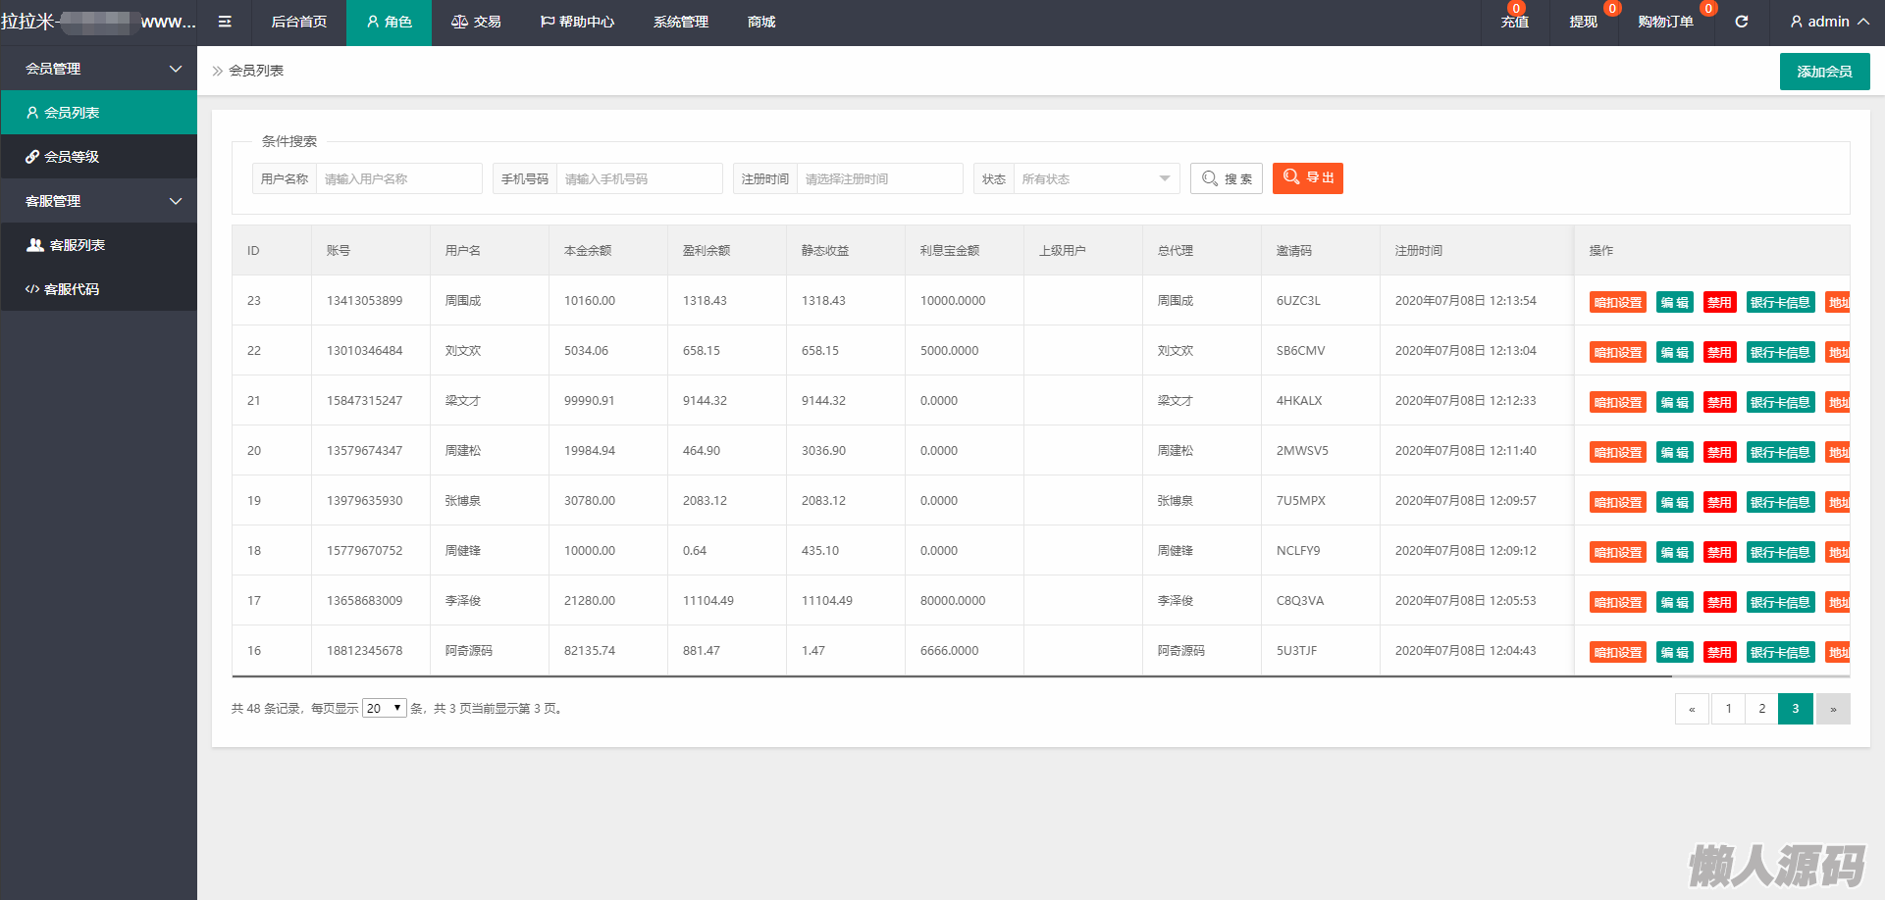This screenshot has width=1885, height=900.
Task: Open the 系统管理 top menu
Action: [x=680, y=22]
